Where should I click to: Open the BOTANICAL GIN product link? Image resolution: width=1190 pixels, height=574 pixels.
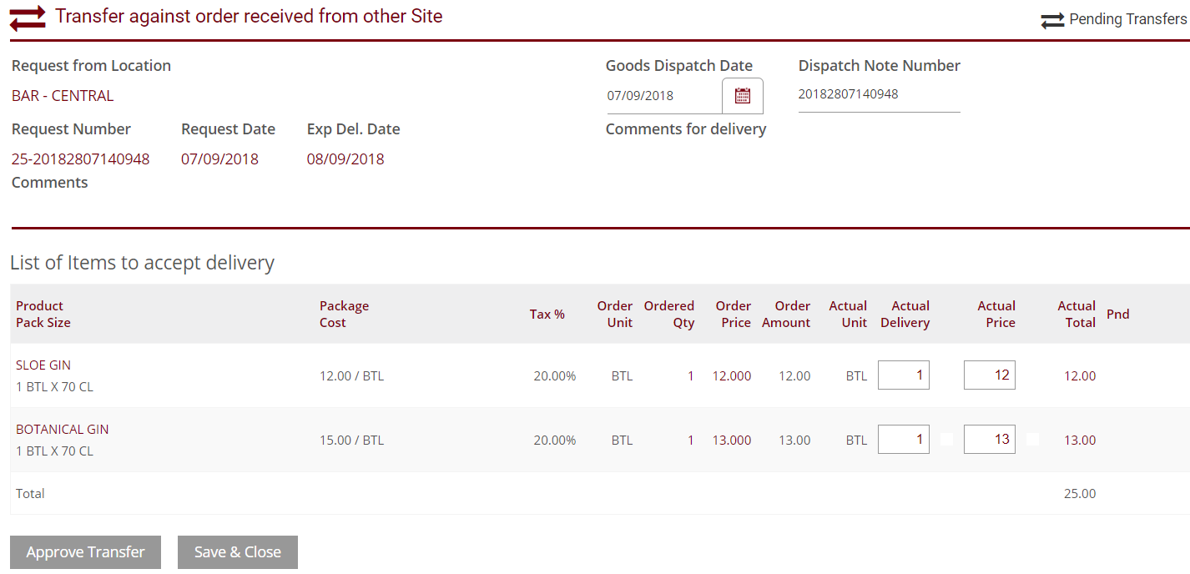coord(62,429)
